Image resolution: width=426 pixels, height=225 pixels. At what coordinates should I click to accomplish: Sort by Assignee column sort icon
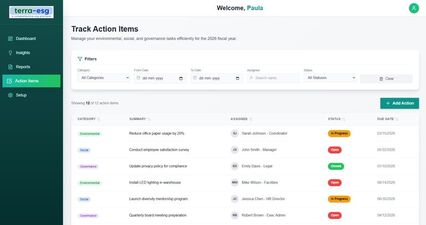251,119
